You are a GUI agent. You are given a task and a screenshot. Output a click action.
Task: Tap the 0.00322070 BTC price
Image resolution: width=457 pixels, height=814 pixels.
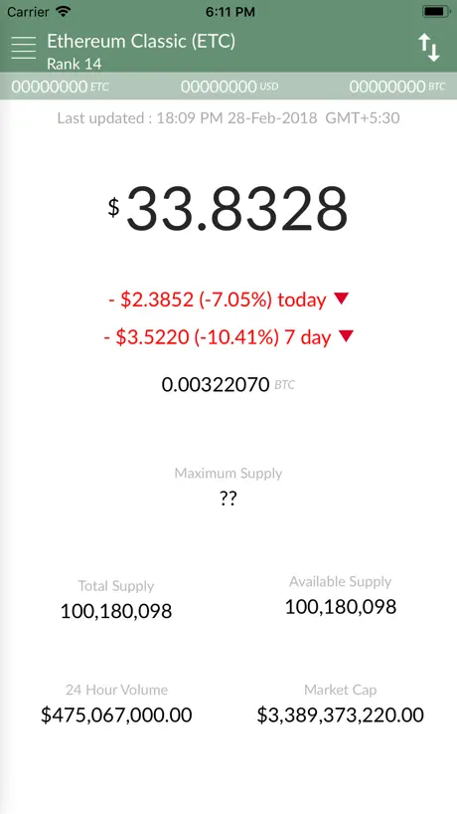click(228, 385)
